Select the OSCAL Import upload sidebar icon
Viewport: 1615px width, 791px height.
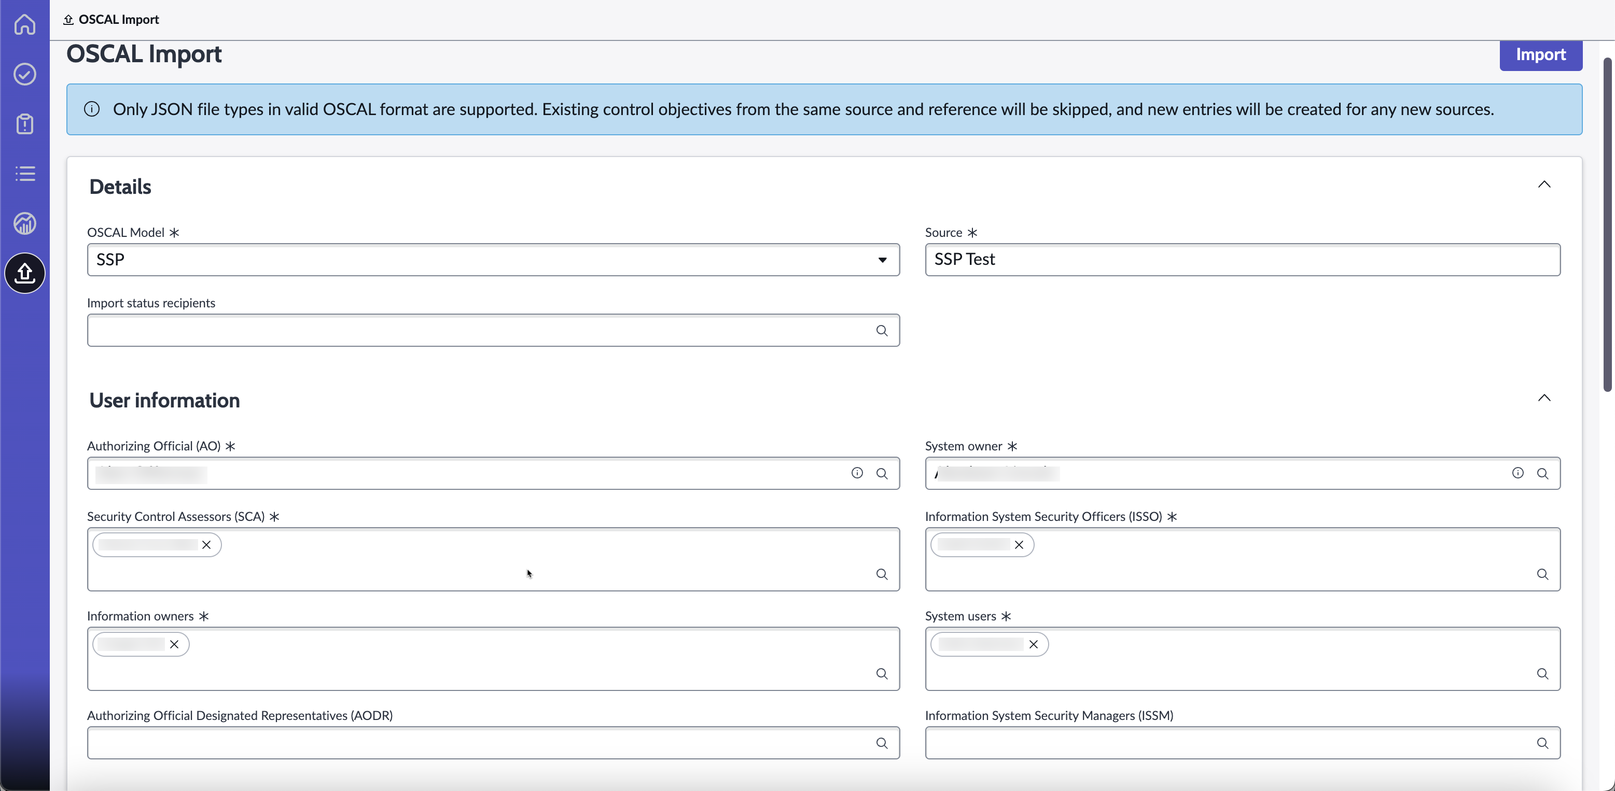[24, 273]
